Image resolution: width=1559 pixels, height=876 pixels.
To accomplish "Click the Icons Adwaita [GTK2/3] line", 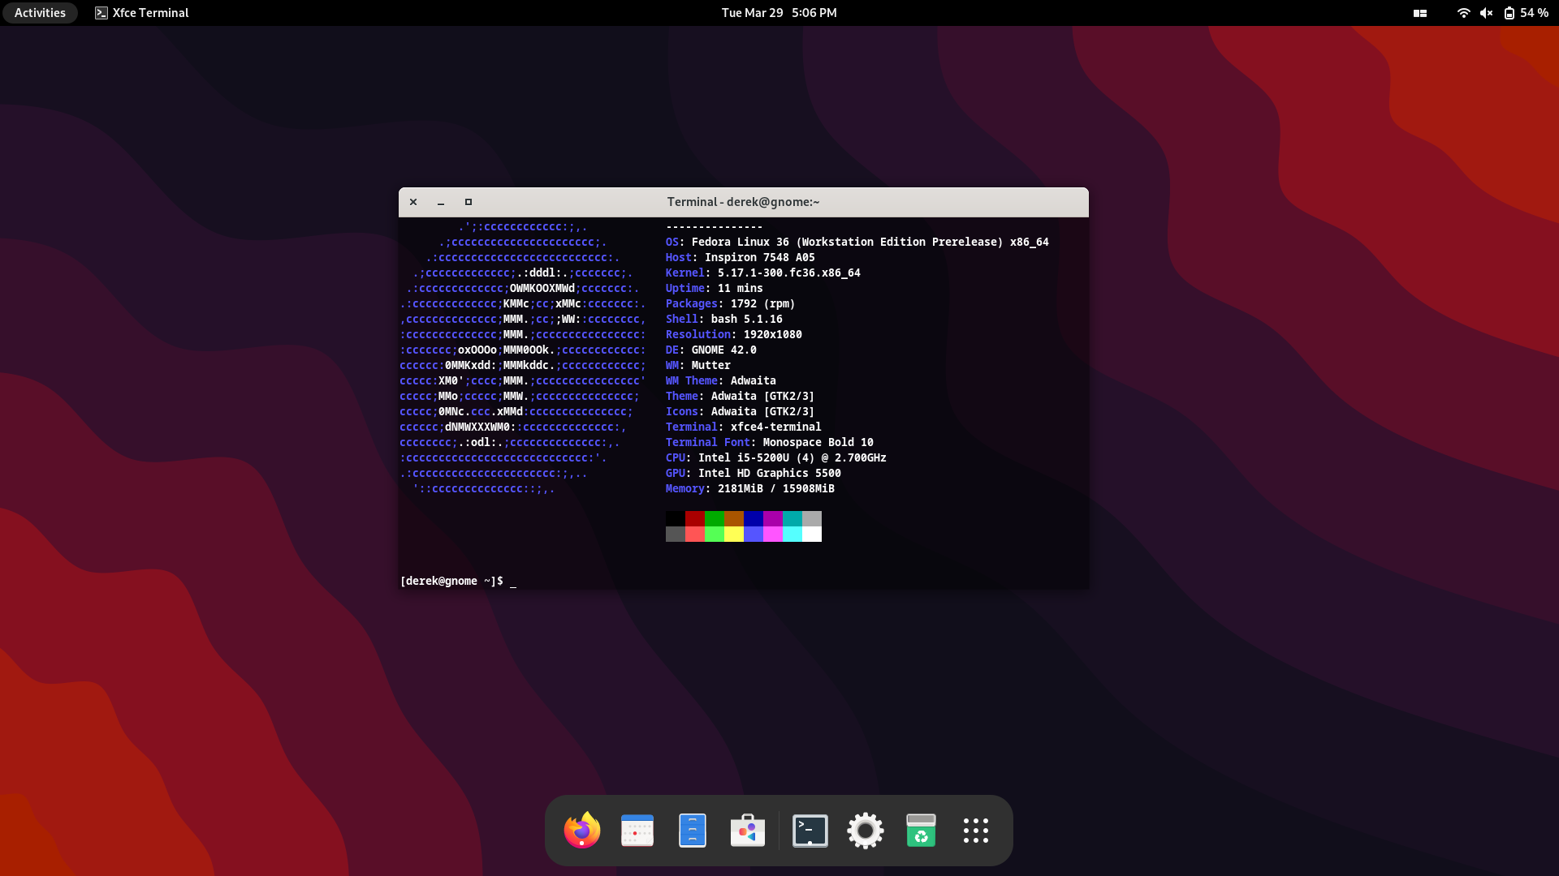I will (x=741, y=411).
